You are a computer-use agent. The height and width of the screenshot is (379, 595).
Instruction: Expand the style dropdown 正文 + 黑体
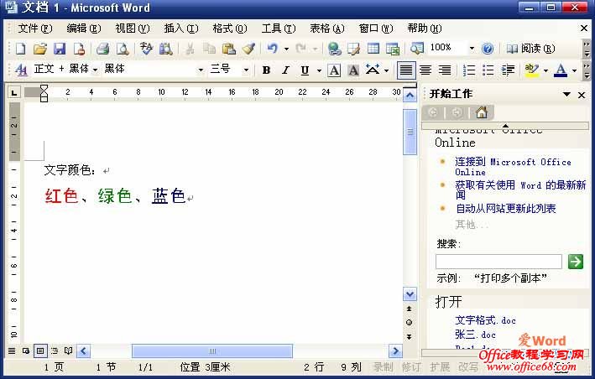[x=95, y=70]
